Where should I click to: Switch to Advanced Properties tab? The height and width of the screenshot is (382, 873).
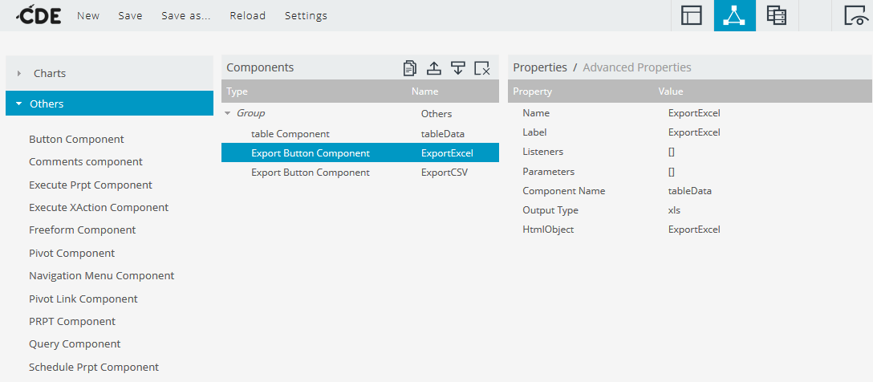636,67
